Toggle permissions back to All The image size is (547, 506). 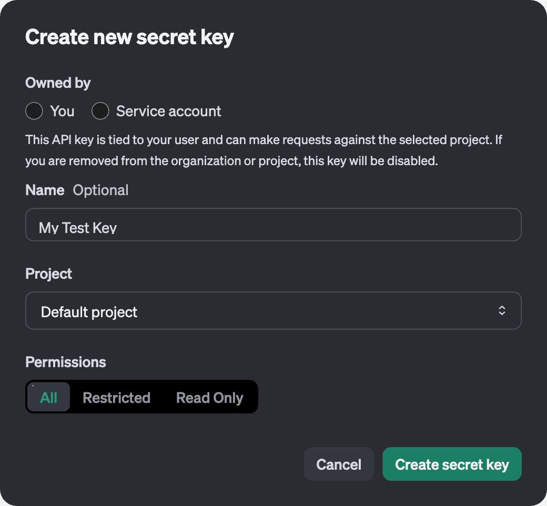click(x=48, y=397)
